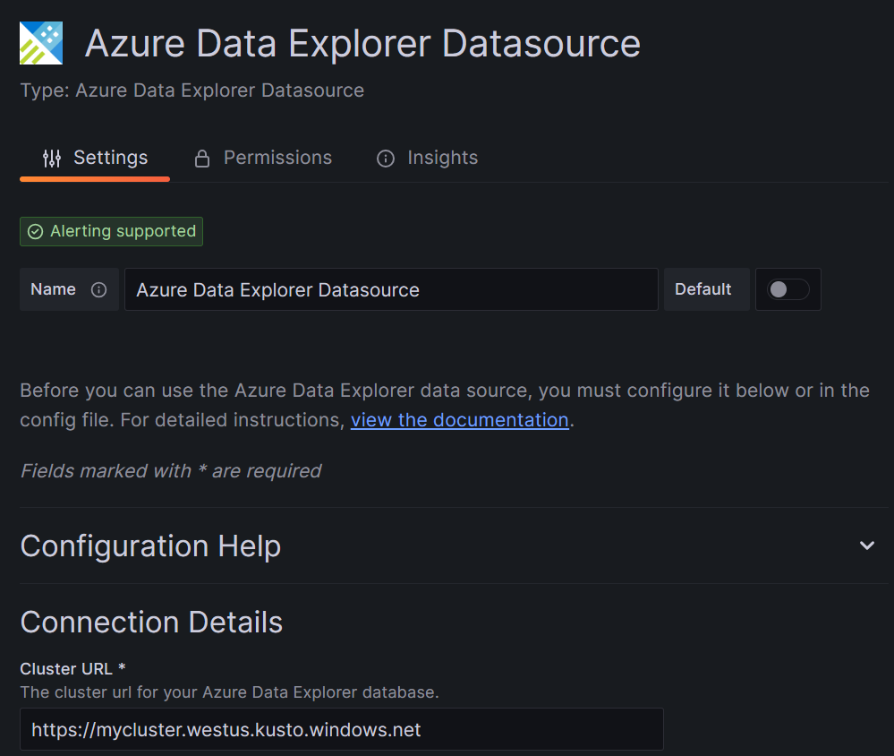Click the Azure Data Explorer datasource logo
The height and width of the screenshot is (756, 894).
(40, 42)
